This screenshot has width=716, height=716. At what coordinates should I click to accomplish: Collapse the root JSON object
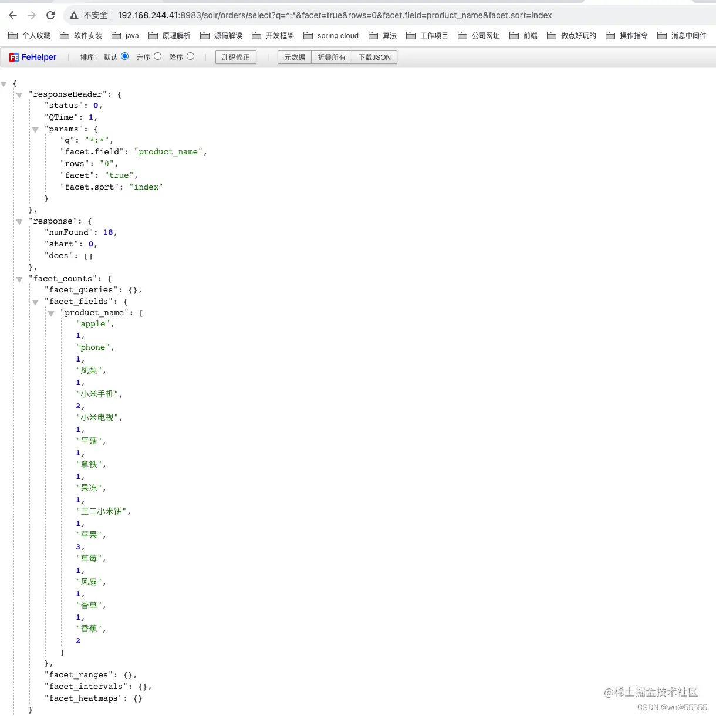(4, 85)
